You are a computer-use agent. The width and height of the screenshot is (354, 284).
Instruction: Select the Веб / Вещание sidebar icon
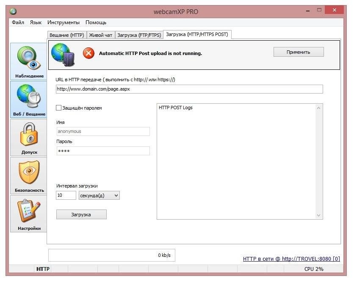(29, 100)
